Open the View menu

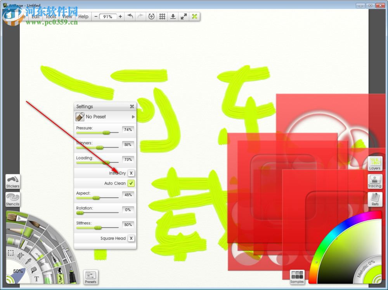coord(67,17)
